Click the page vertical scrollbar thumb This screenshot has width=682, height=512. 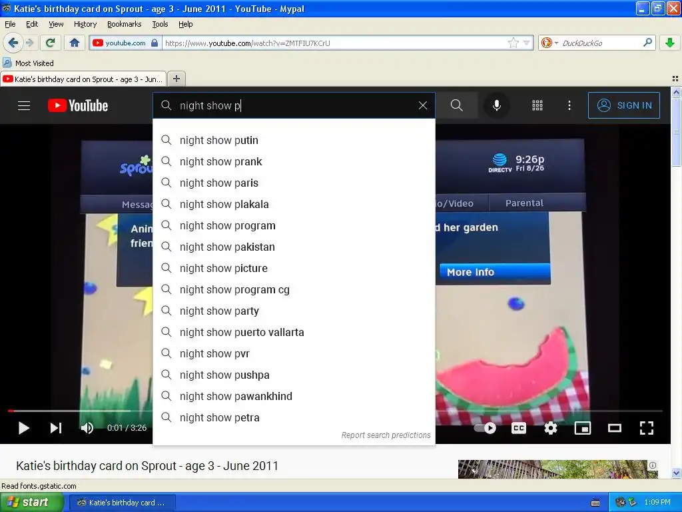pyautogui.click(x=676, y=132)
